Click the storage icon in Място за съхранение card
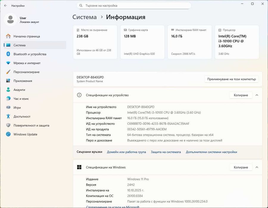The image size is (268, 208). pos(78,30)
